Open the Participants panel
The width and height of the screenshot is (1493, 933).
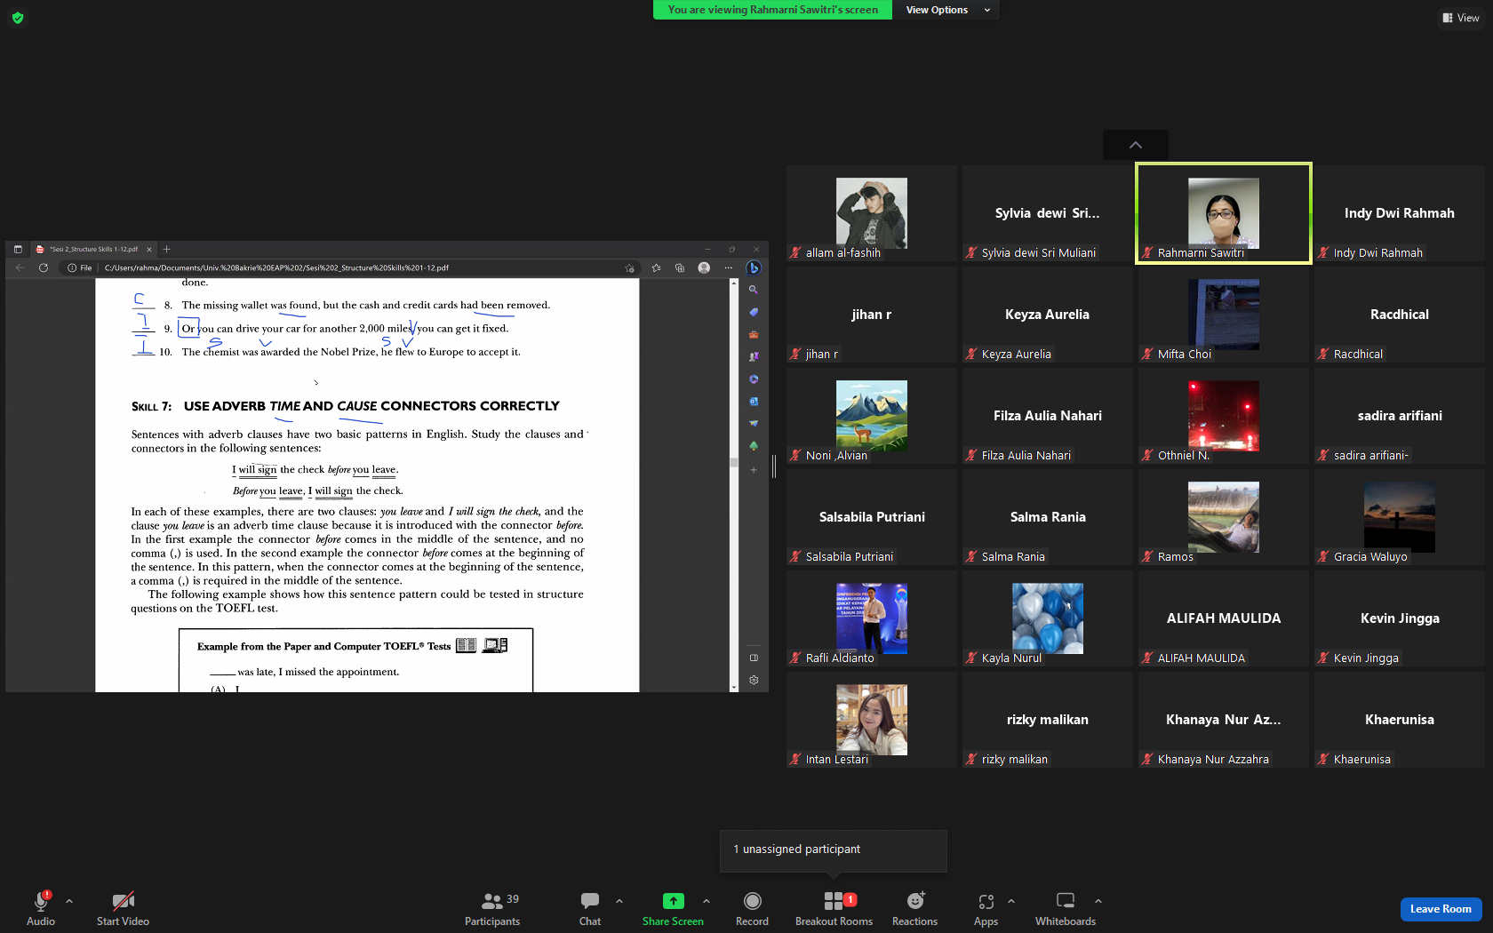pos(492,908)
